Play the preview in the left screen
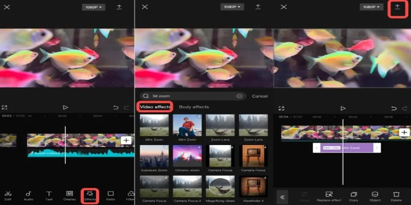The height and width of the screenshot is (205, 411). click(x=65, y=108)
